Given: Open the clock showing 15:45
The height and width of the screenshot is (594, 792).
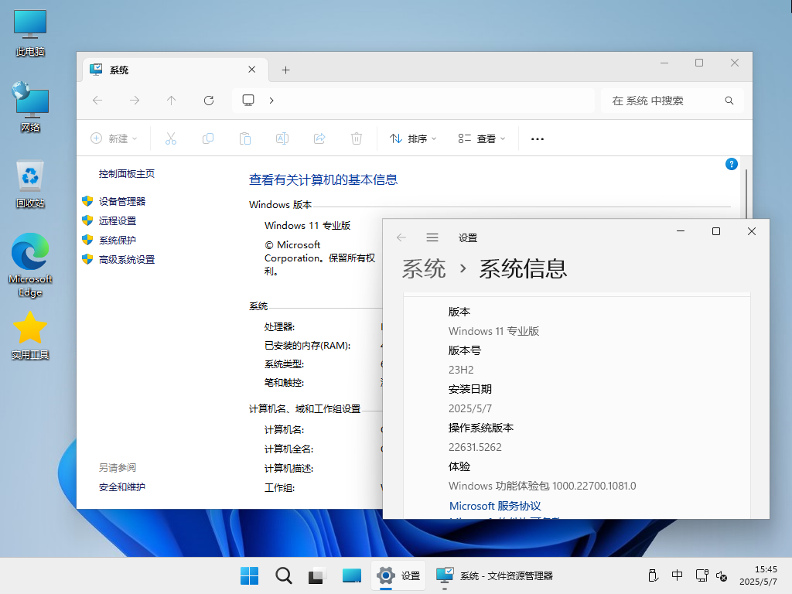Looking at the screenshot, I should coord(758,575).
